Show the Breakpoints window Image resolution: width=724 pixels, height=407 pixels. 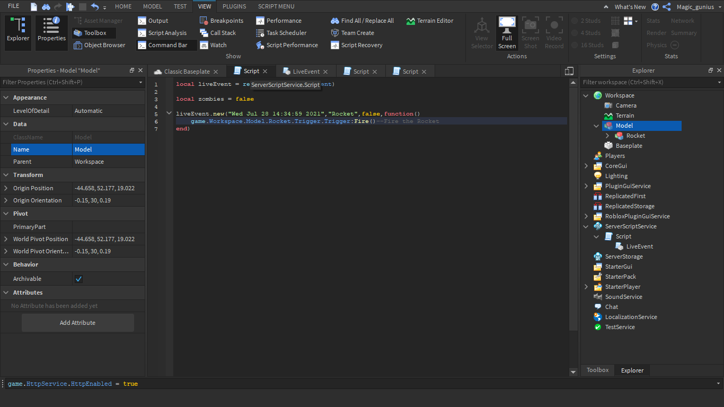[x=221, y=21]
